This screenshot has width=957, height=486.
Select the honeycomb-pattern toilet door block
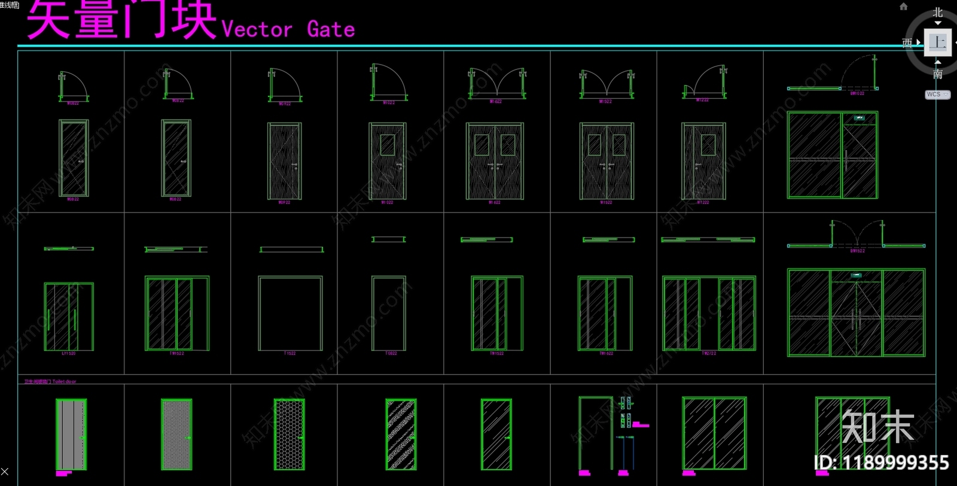[x=289, y=434]
